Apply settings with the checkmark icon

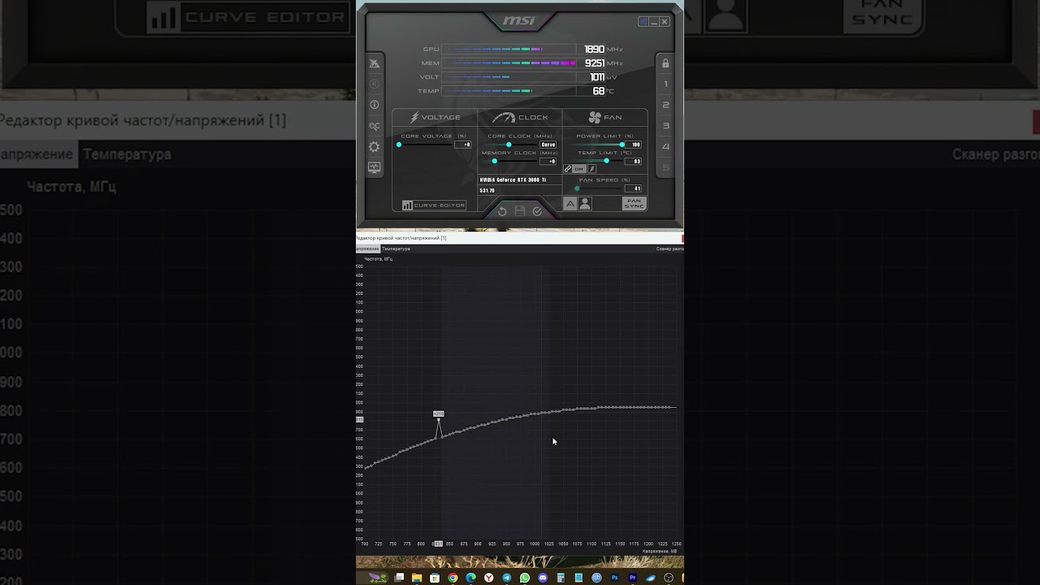click(537, 212)
